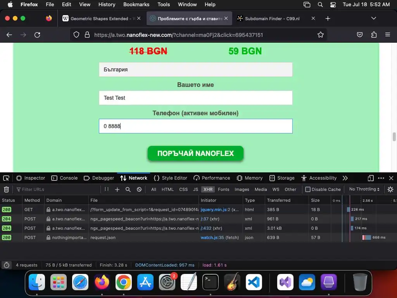Toggle the JS filter
This screenshot has width=397, height=298.
pos(195,189)
